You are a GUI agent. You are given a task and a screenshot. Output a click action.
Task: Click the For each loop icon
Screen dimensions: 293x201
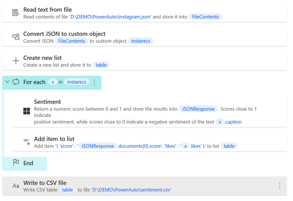pyautogui.click(x=16, y=82)
